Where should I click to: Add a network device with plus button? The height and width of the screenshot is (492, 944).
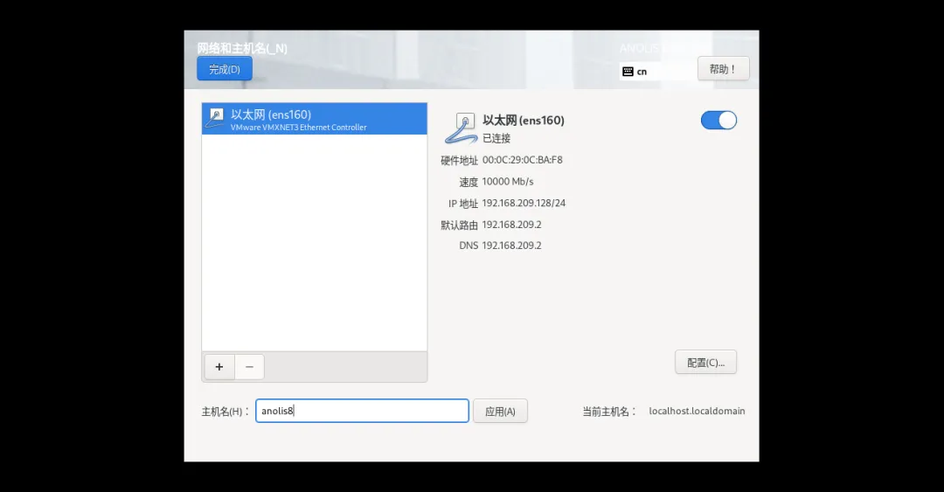tap(219, 367)
